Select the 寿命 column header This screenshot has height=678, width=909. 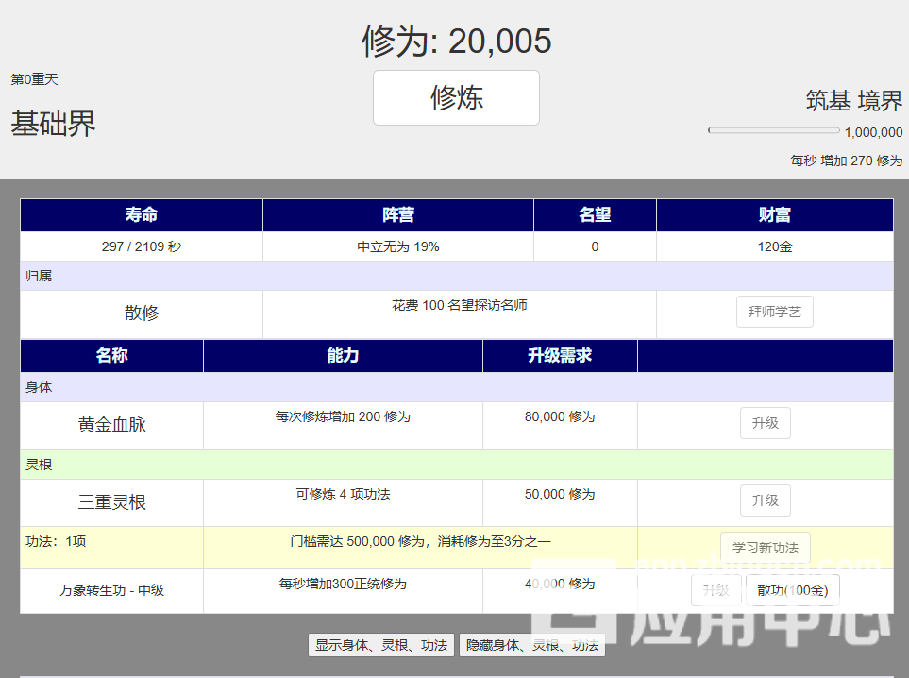[142, 215]
